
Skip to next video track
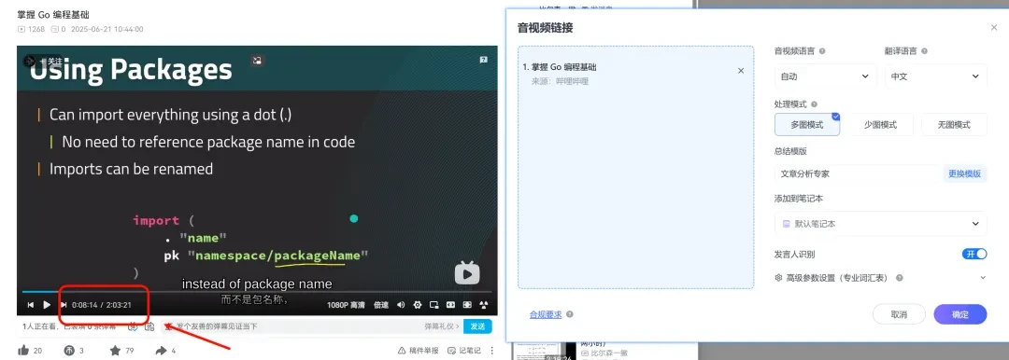tap(64, 305)
